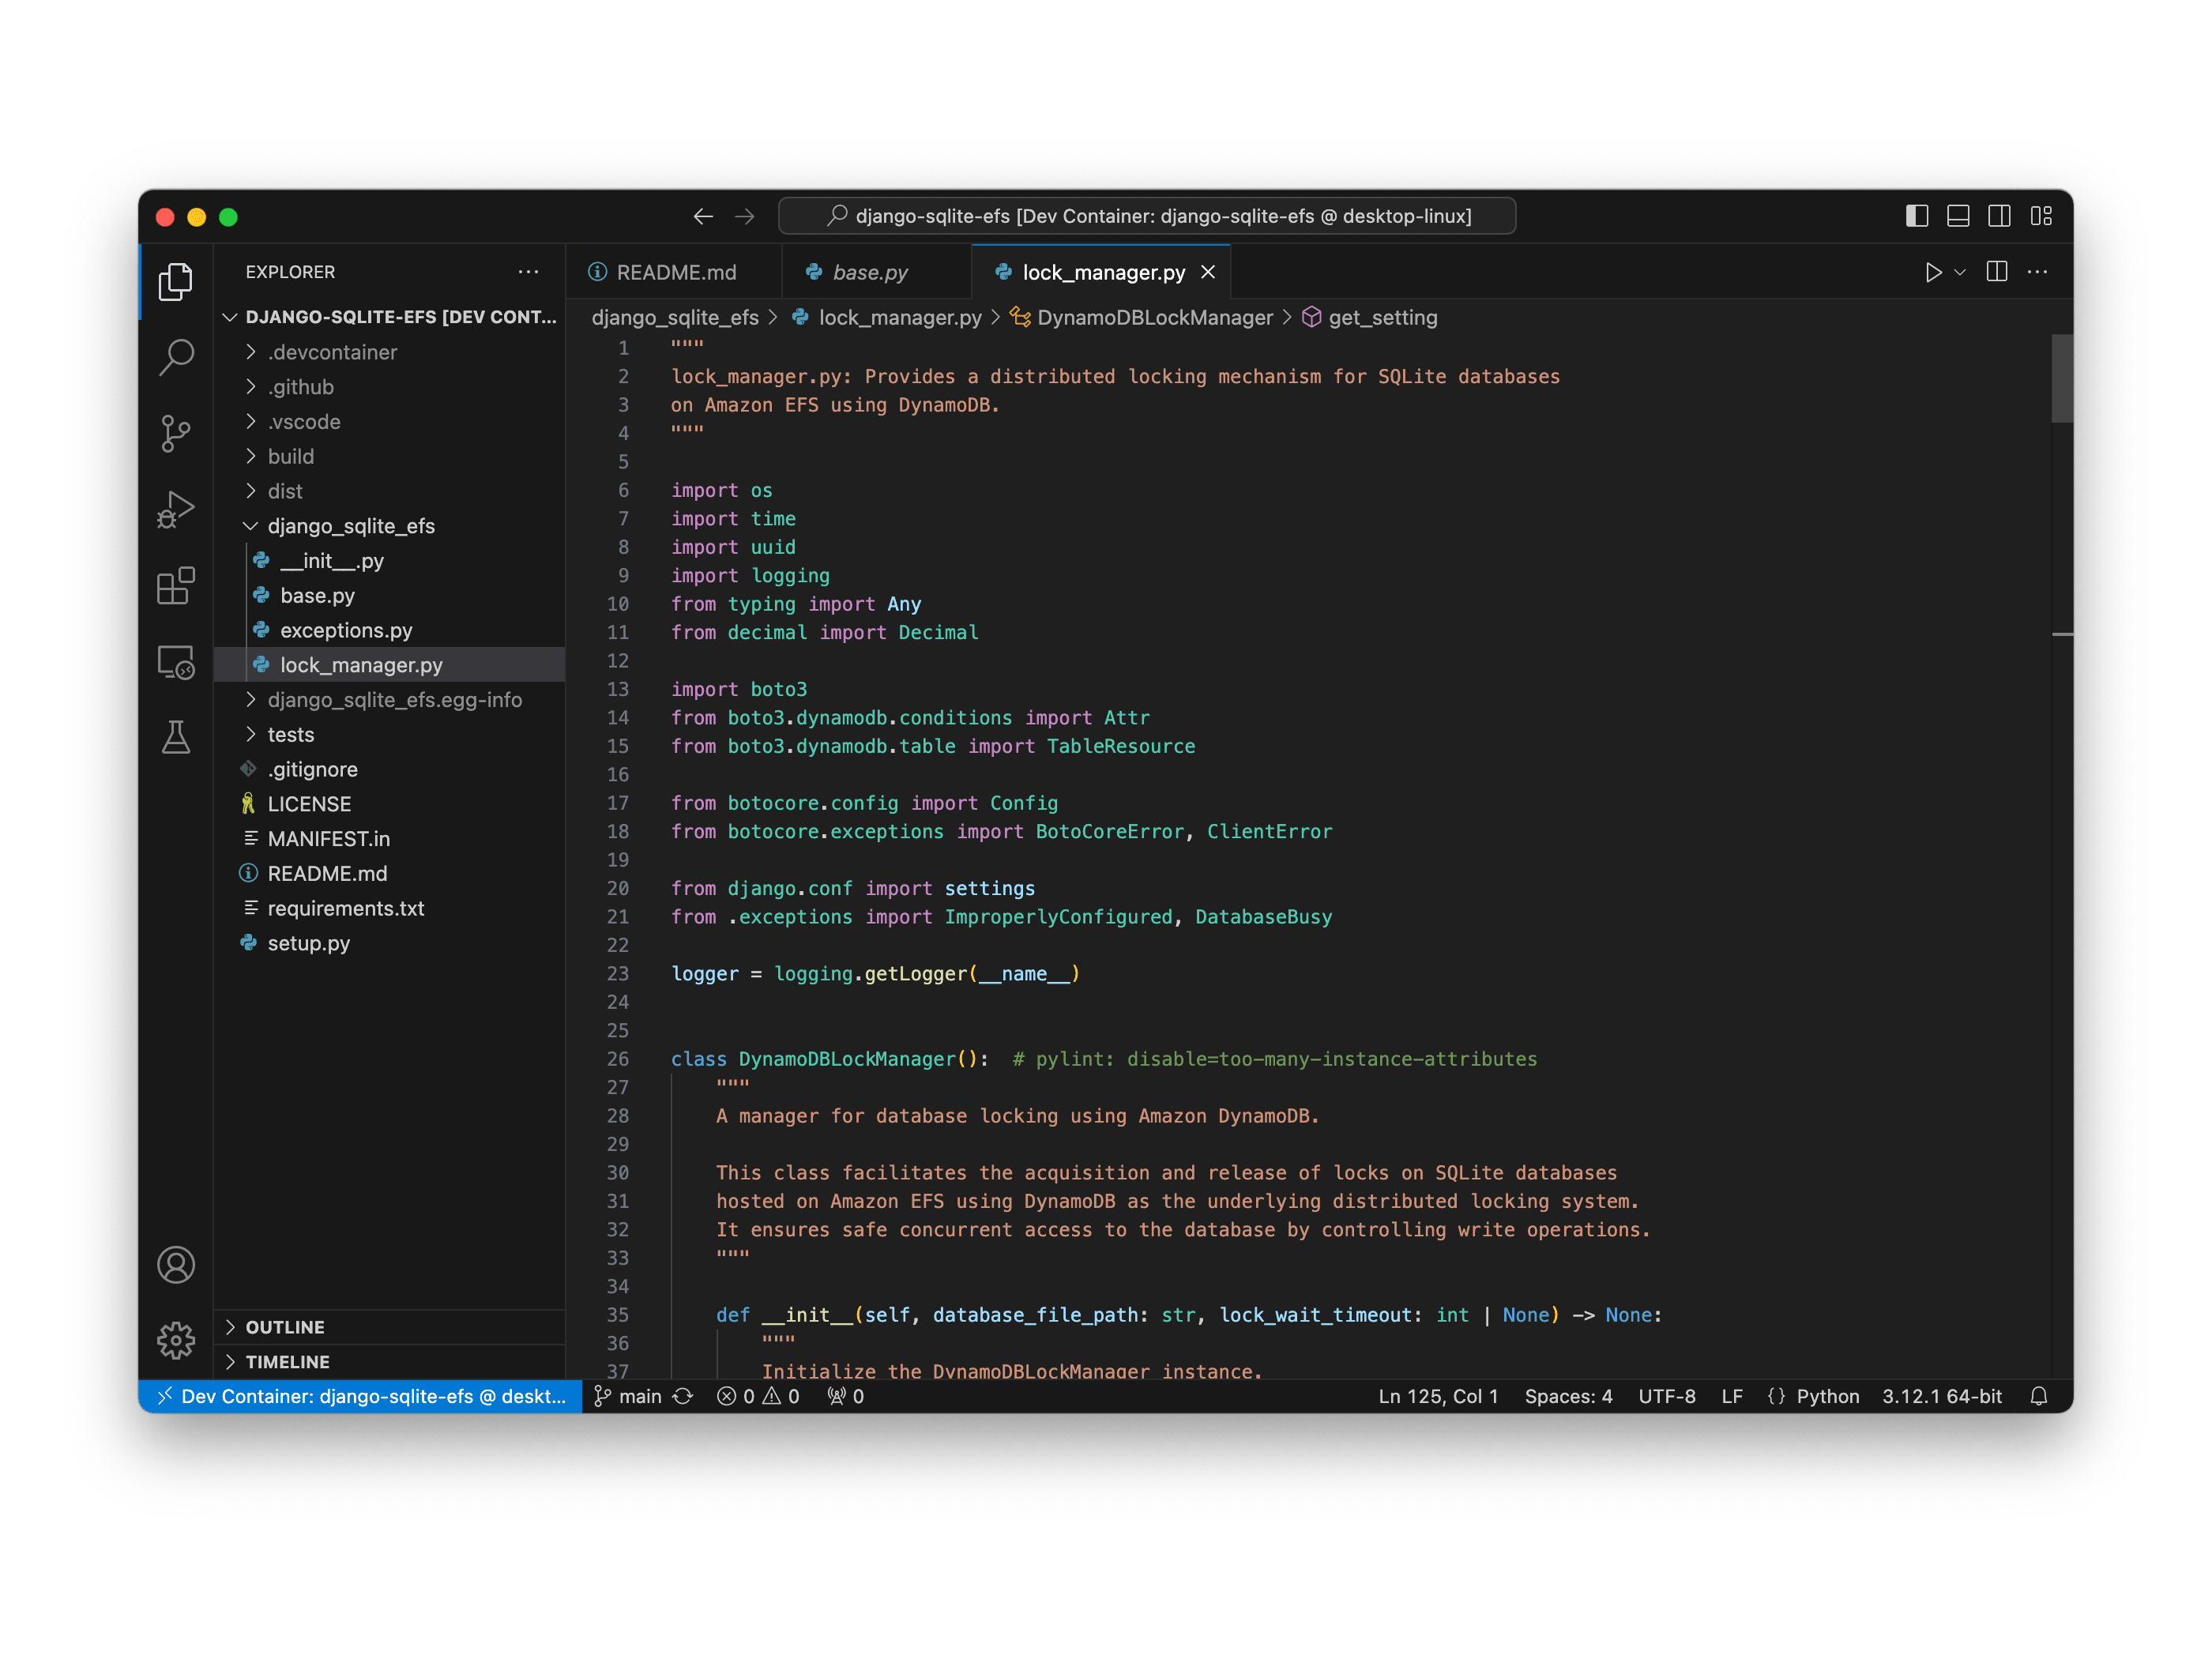The height and width of the screenshot is (1659, 2212).
Task: Show errors and warnings count
Action: tap(758, 1396)
